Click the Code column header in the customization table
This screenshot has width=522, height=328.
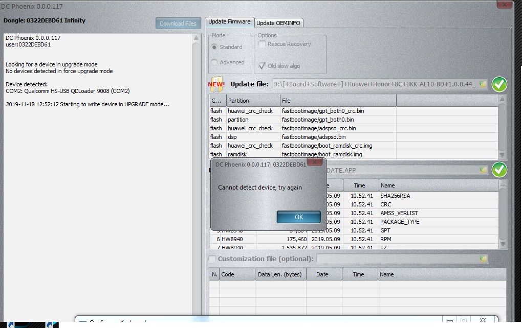[237, 274]
